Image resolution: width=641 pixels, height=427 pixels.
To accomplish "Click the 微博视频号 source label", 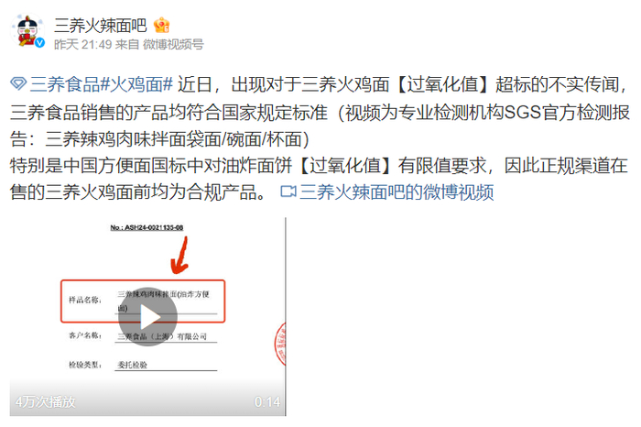I will coord(173,44).
